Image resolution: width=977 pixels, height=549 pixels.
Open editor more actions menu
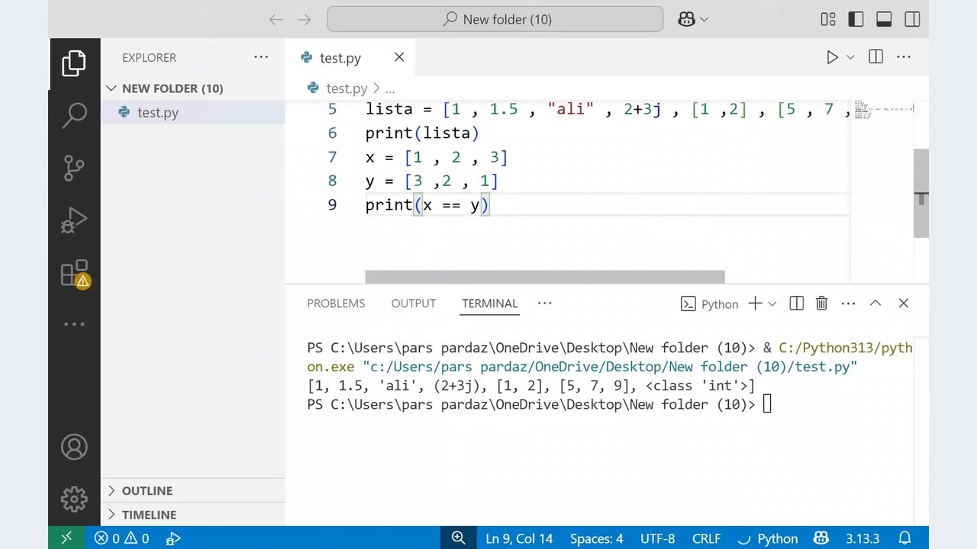pos(904,57)
